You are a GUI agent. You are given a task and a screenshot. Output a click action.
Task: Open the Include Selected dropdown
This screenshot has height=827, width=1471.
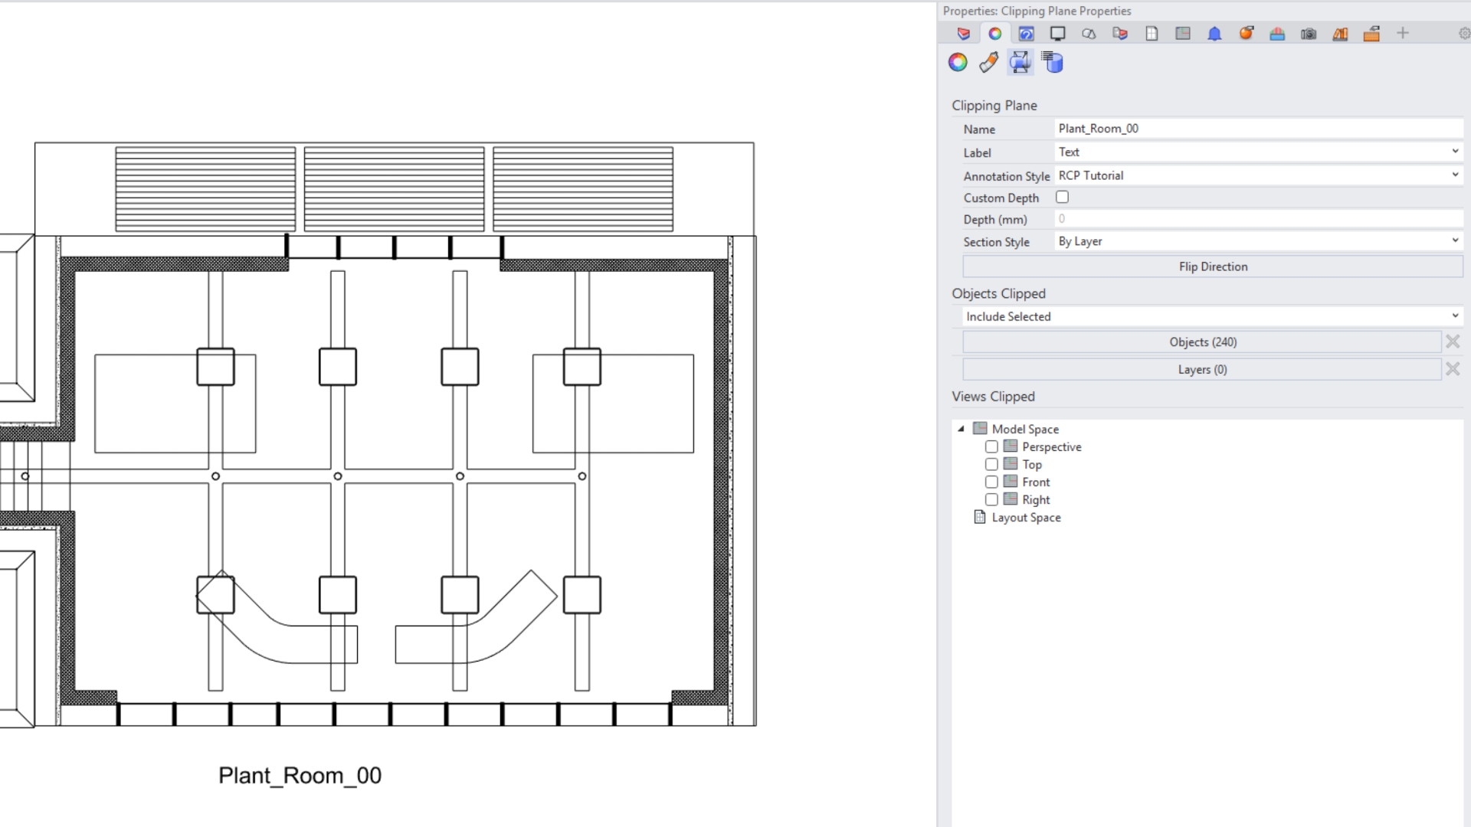[1213, 316]
